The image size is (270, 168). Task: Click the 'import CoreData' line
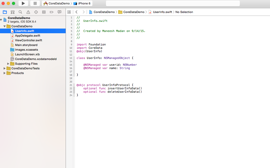(x=89, y=48)
